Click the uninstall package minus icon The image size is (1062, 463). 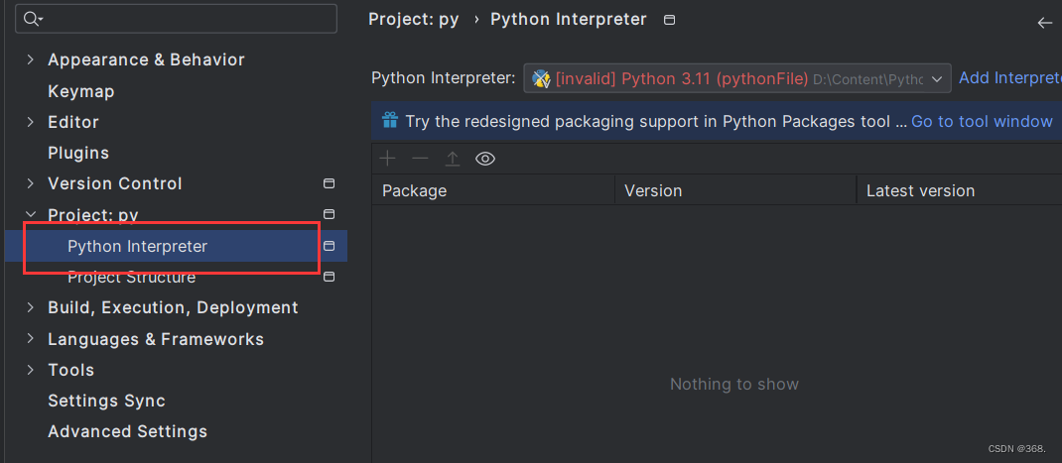point(420,159)
